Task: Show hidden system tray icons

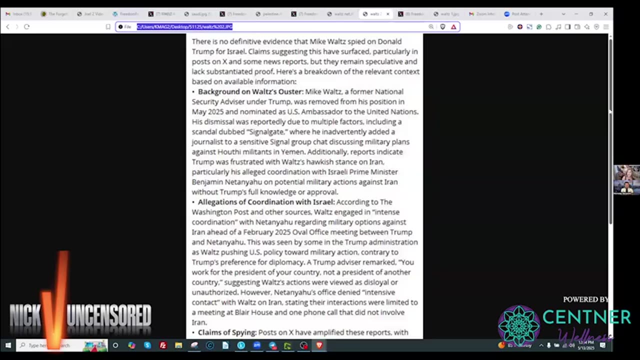Action: [541, 345]
